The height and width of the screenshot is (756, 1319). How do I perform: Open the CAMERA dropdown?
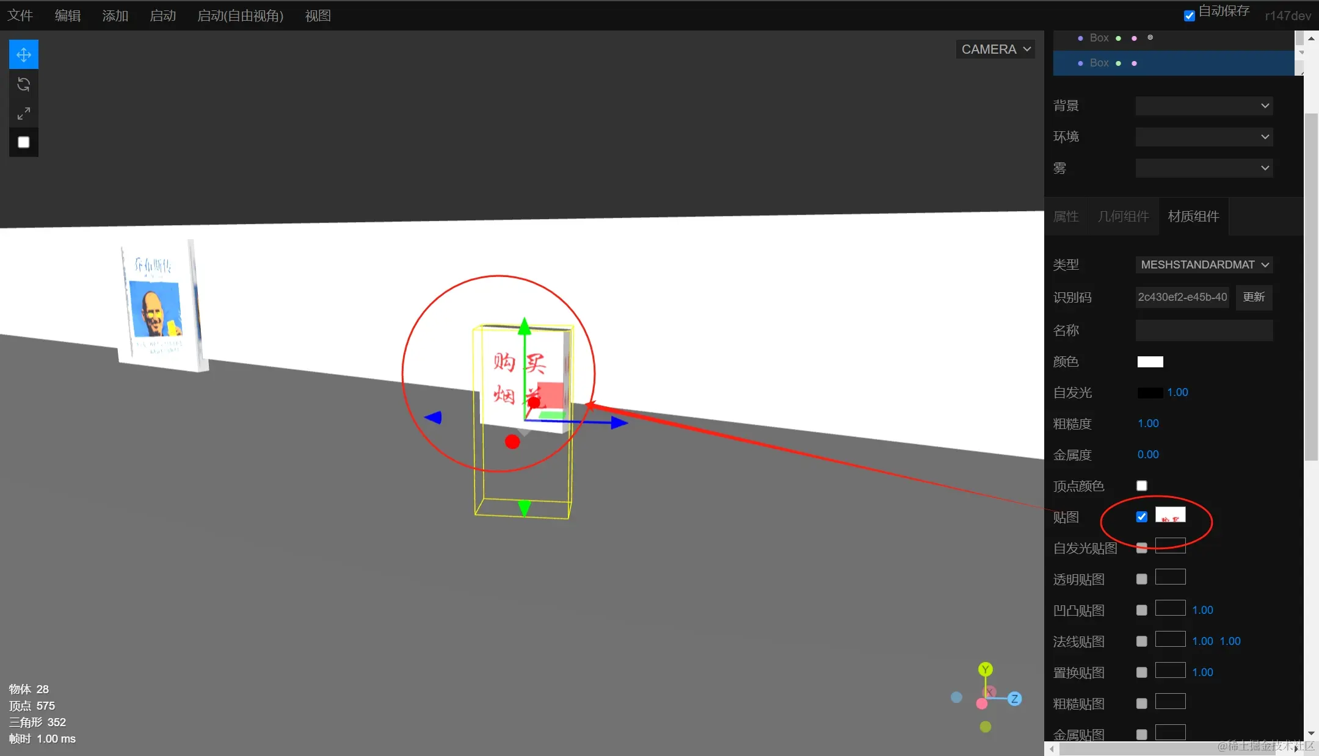(x=995, y=49)
